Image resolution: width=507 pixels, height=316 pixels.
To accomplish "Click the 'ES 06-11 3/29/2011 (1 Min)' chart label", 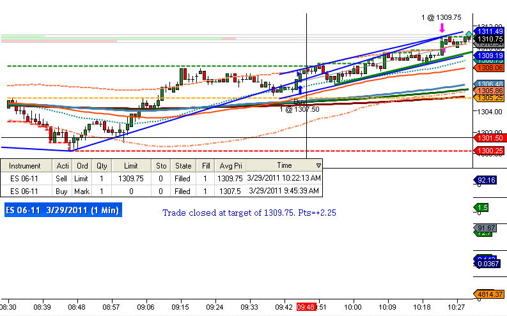I will click(x=63, y=210).
